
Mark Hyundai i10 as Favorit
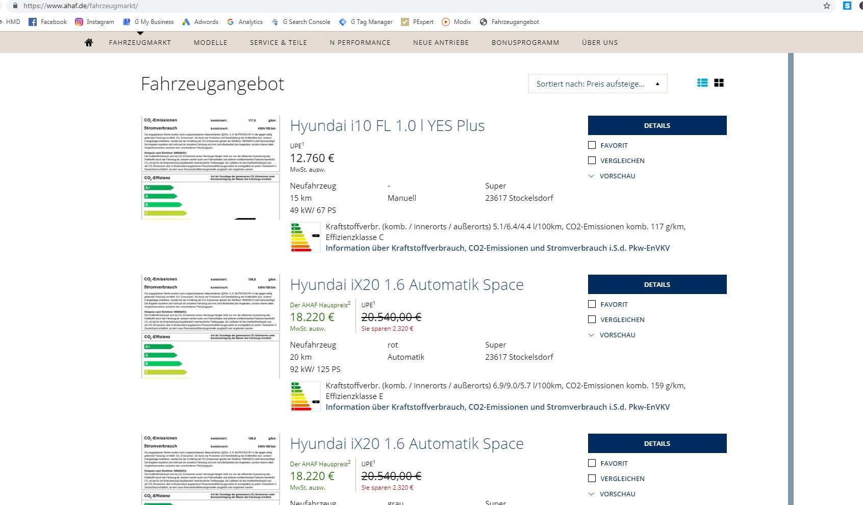pos(592,145)
